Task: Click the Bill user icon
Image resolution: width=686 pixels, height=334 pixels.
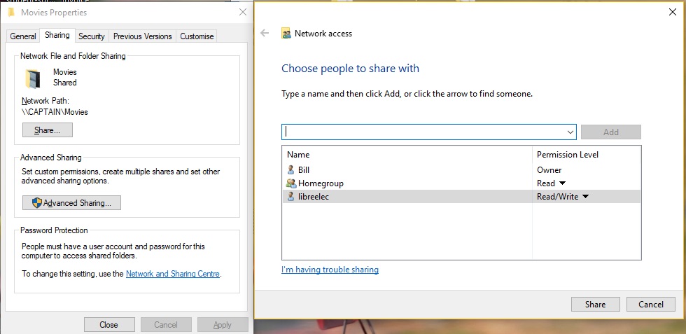Action: click(x=290, y=169)
